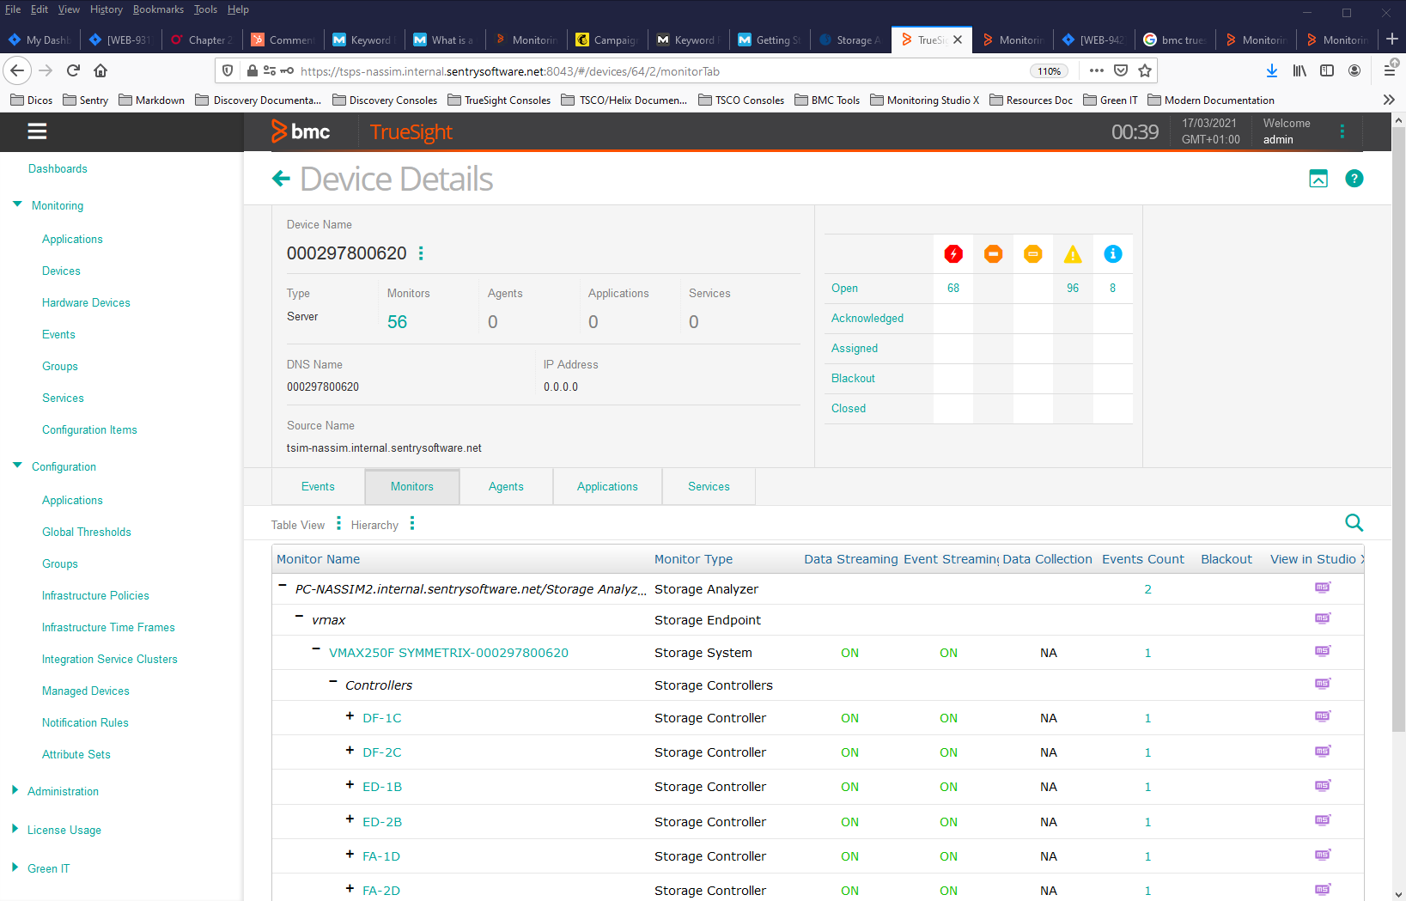The width and height of the screenshot is (1406, 901).
Task: Open Hierarchy options dots
Action: click(412, 524)
